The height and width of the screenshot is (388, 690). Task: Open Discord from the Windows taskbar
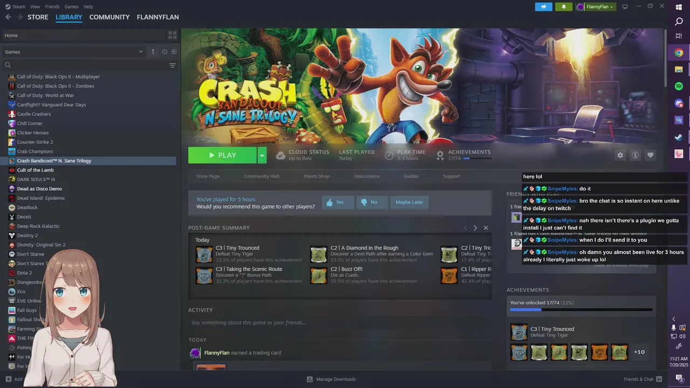(x=679, y=103)
